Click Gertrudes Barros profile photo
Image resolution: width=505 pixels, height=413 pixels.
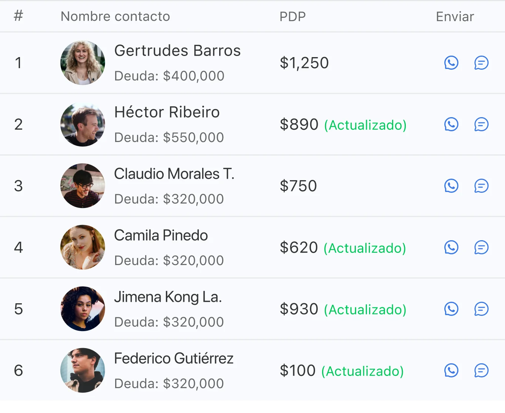point(83,63)
